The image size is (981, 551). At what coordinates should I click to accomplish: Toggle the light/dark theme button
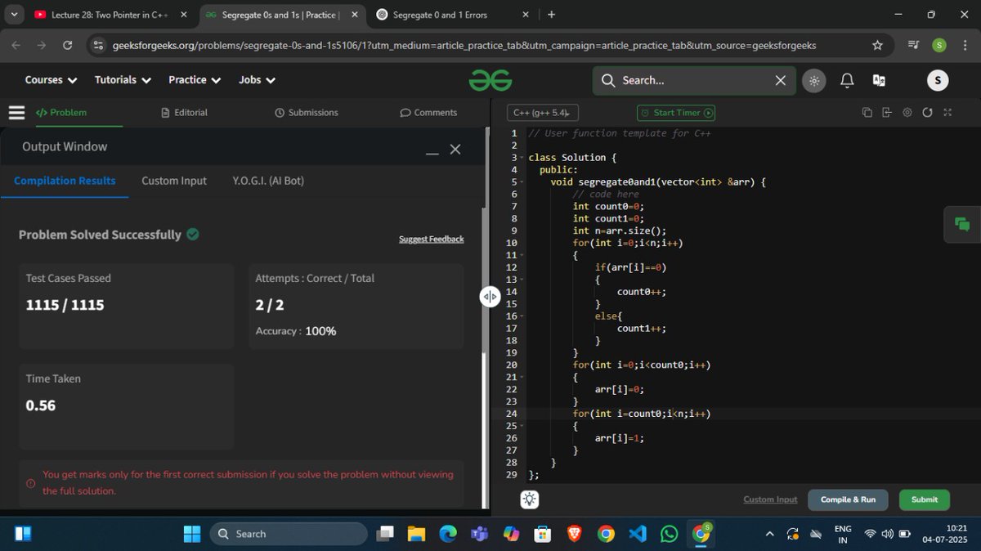813,80
